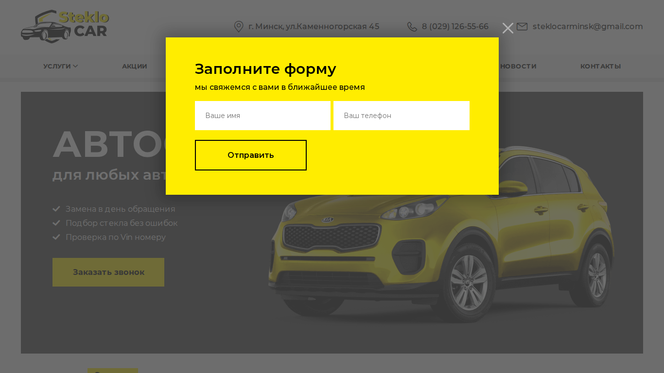This screenshot has width=664, height=373.
Task: Focus the Ваше имя input field
Action: [x=262, y=116]
